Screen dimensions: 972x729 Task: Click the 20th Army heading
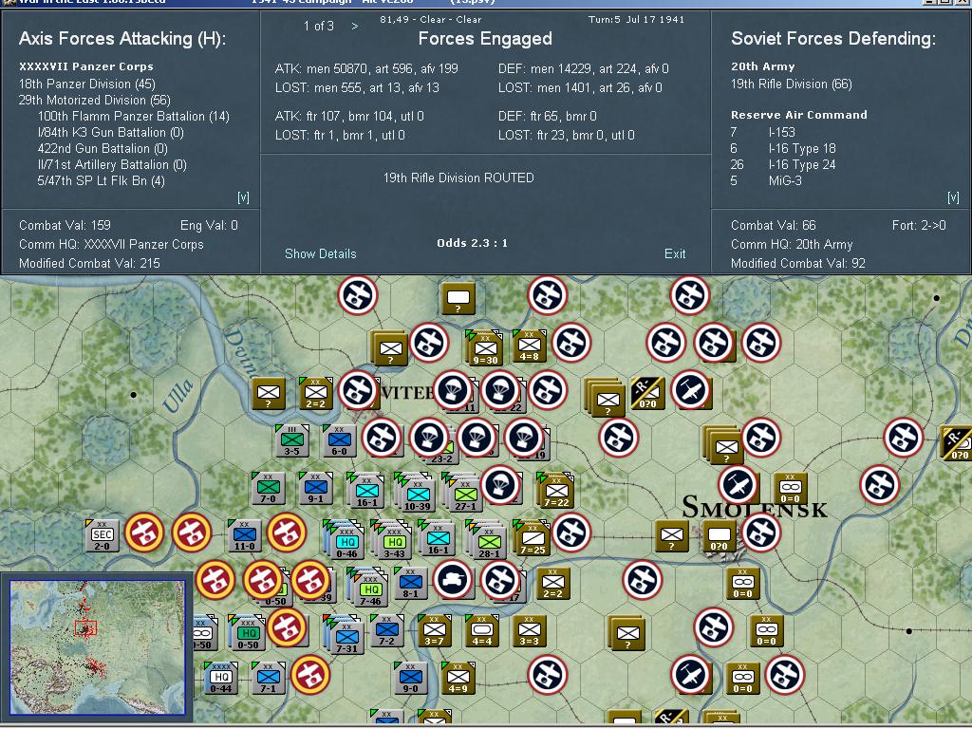(762, 66)
